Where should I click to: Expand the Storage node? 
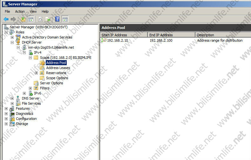pyautogui.click(x=6, y=124)
